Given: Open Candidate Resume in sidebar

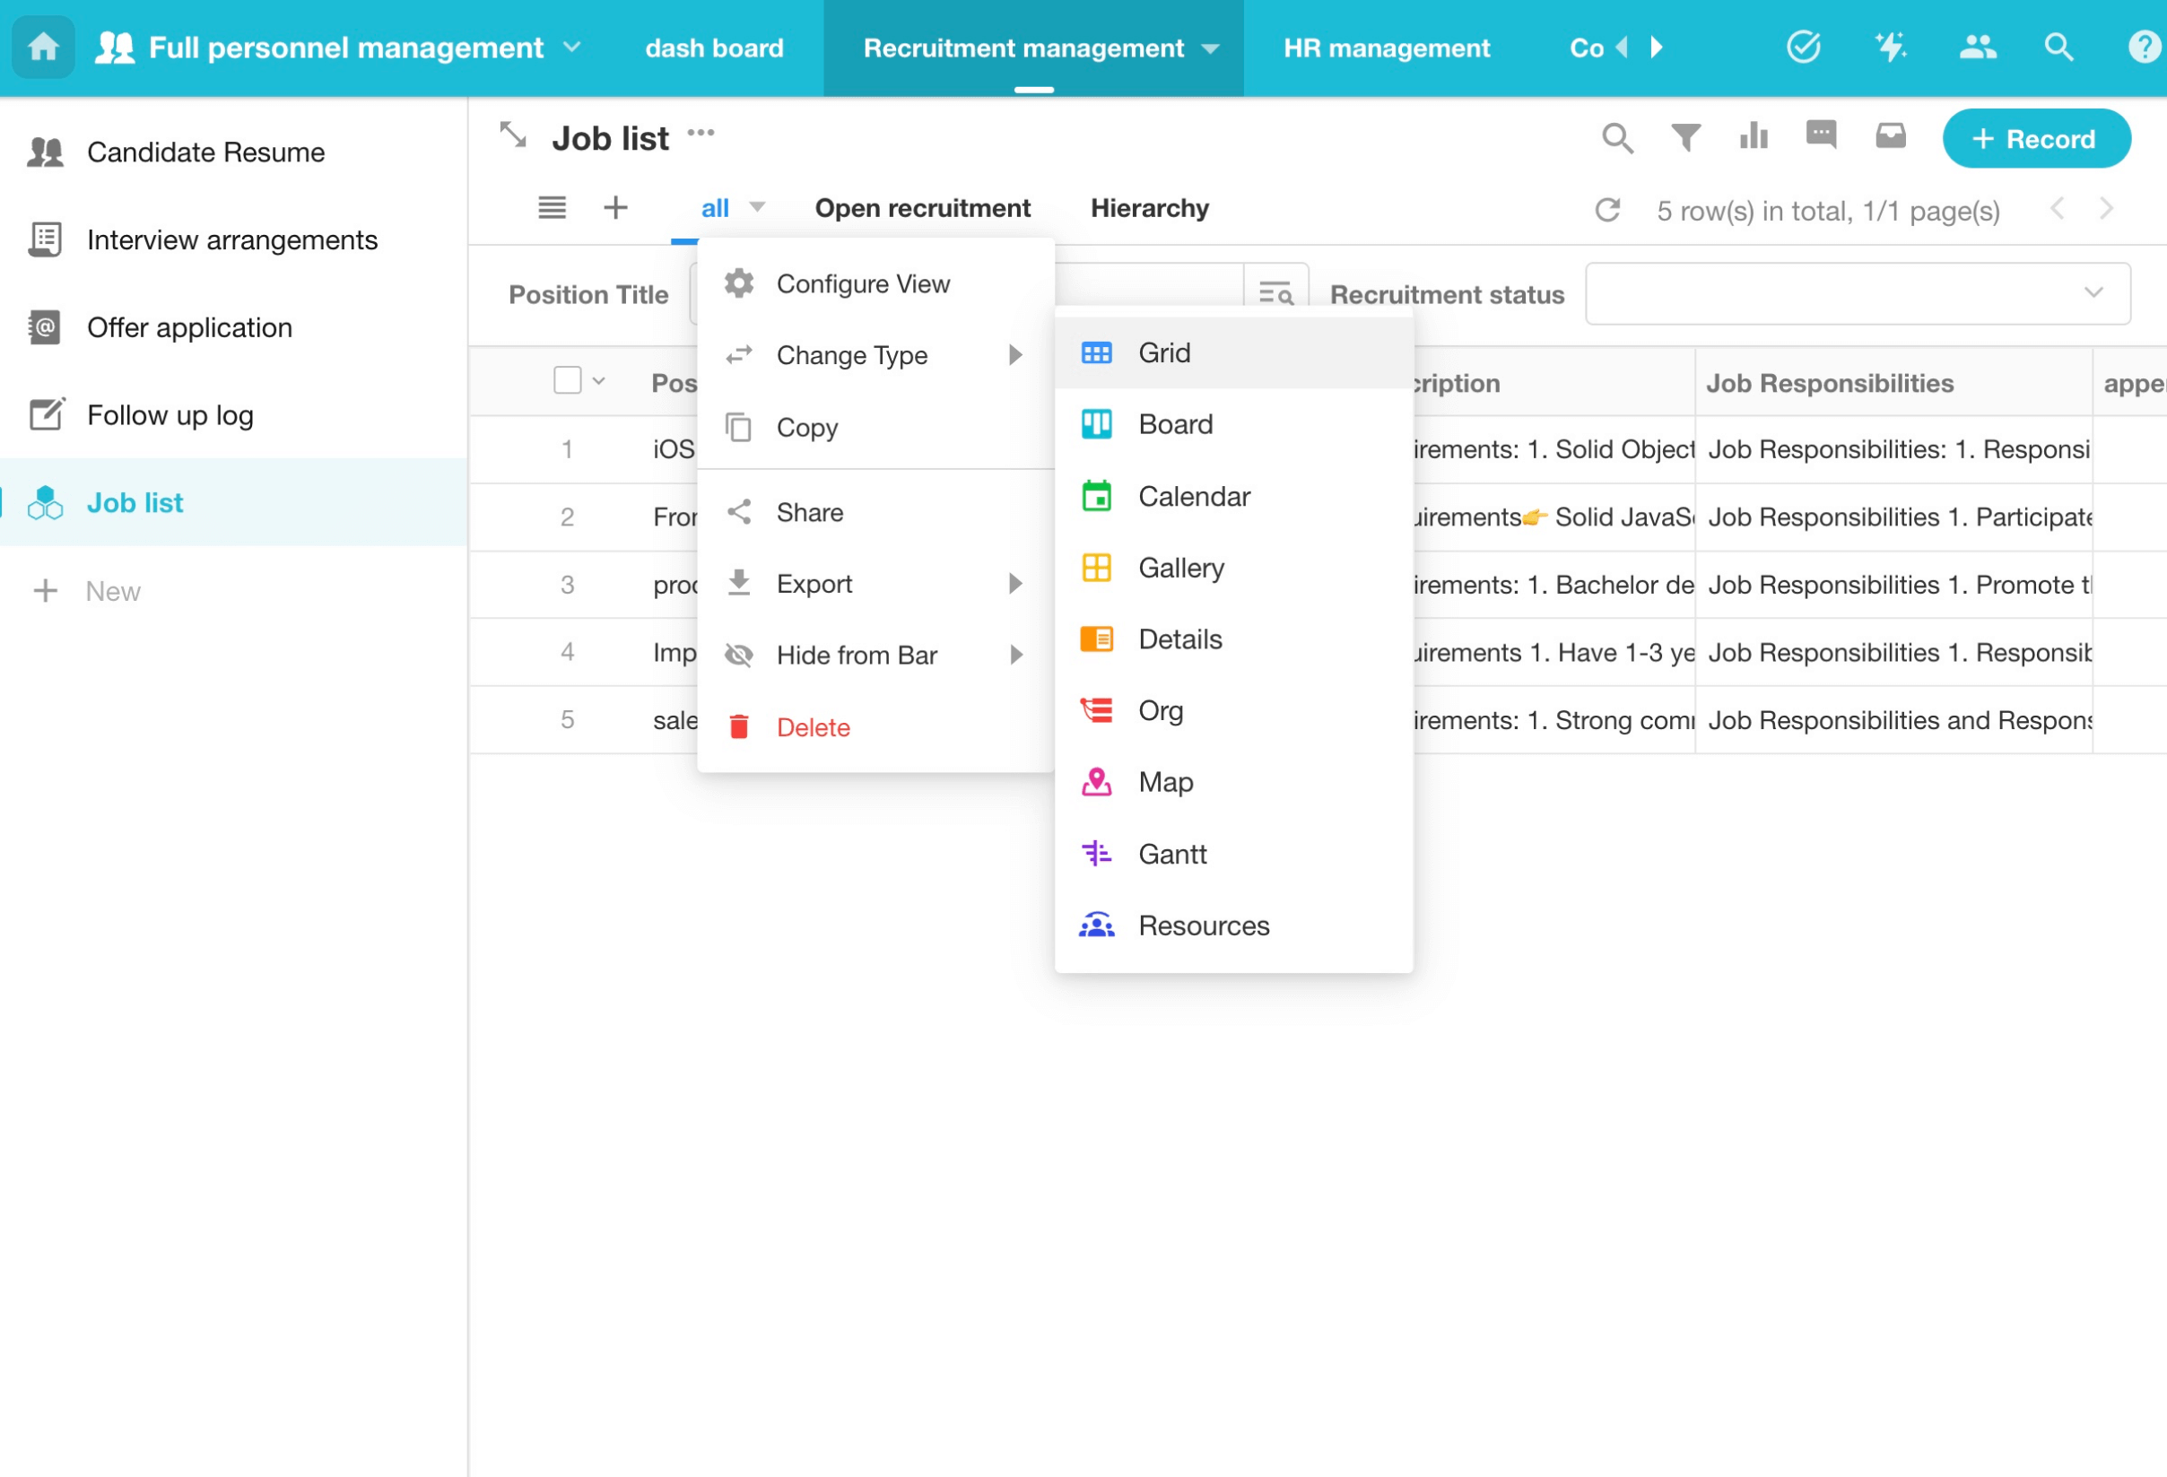Looking at the screenshot, I should click(206, 152).
